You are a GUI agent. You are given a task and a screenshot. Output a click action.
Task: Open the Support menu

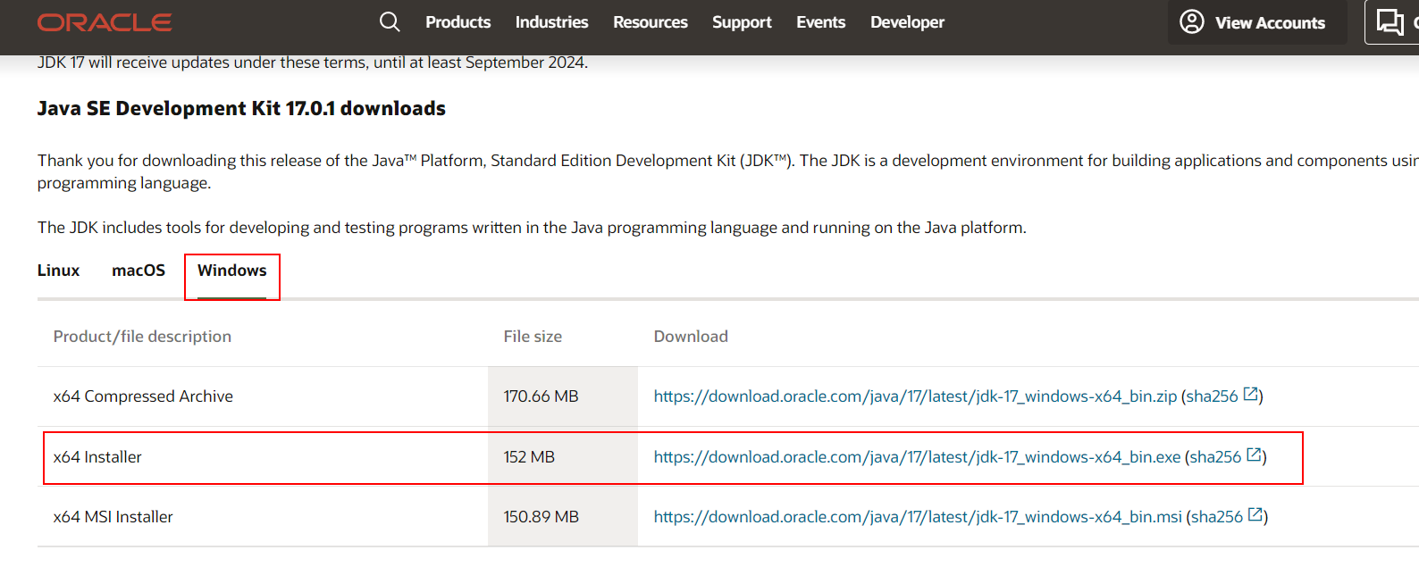(x=742, y=22)
